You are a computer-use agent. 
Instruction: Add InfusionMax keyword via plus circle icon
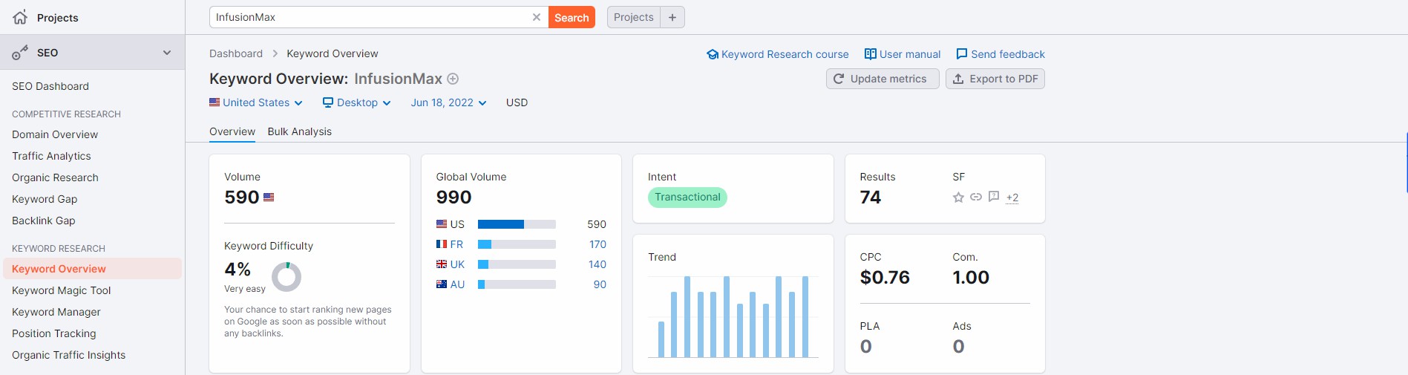(x=453, y=79)
